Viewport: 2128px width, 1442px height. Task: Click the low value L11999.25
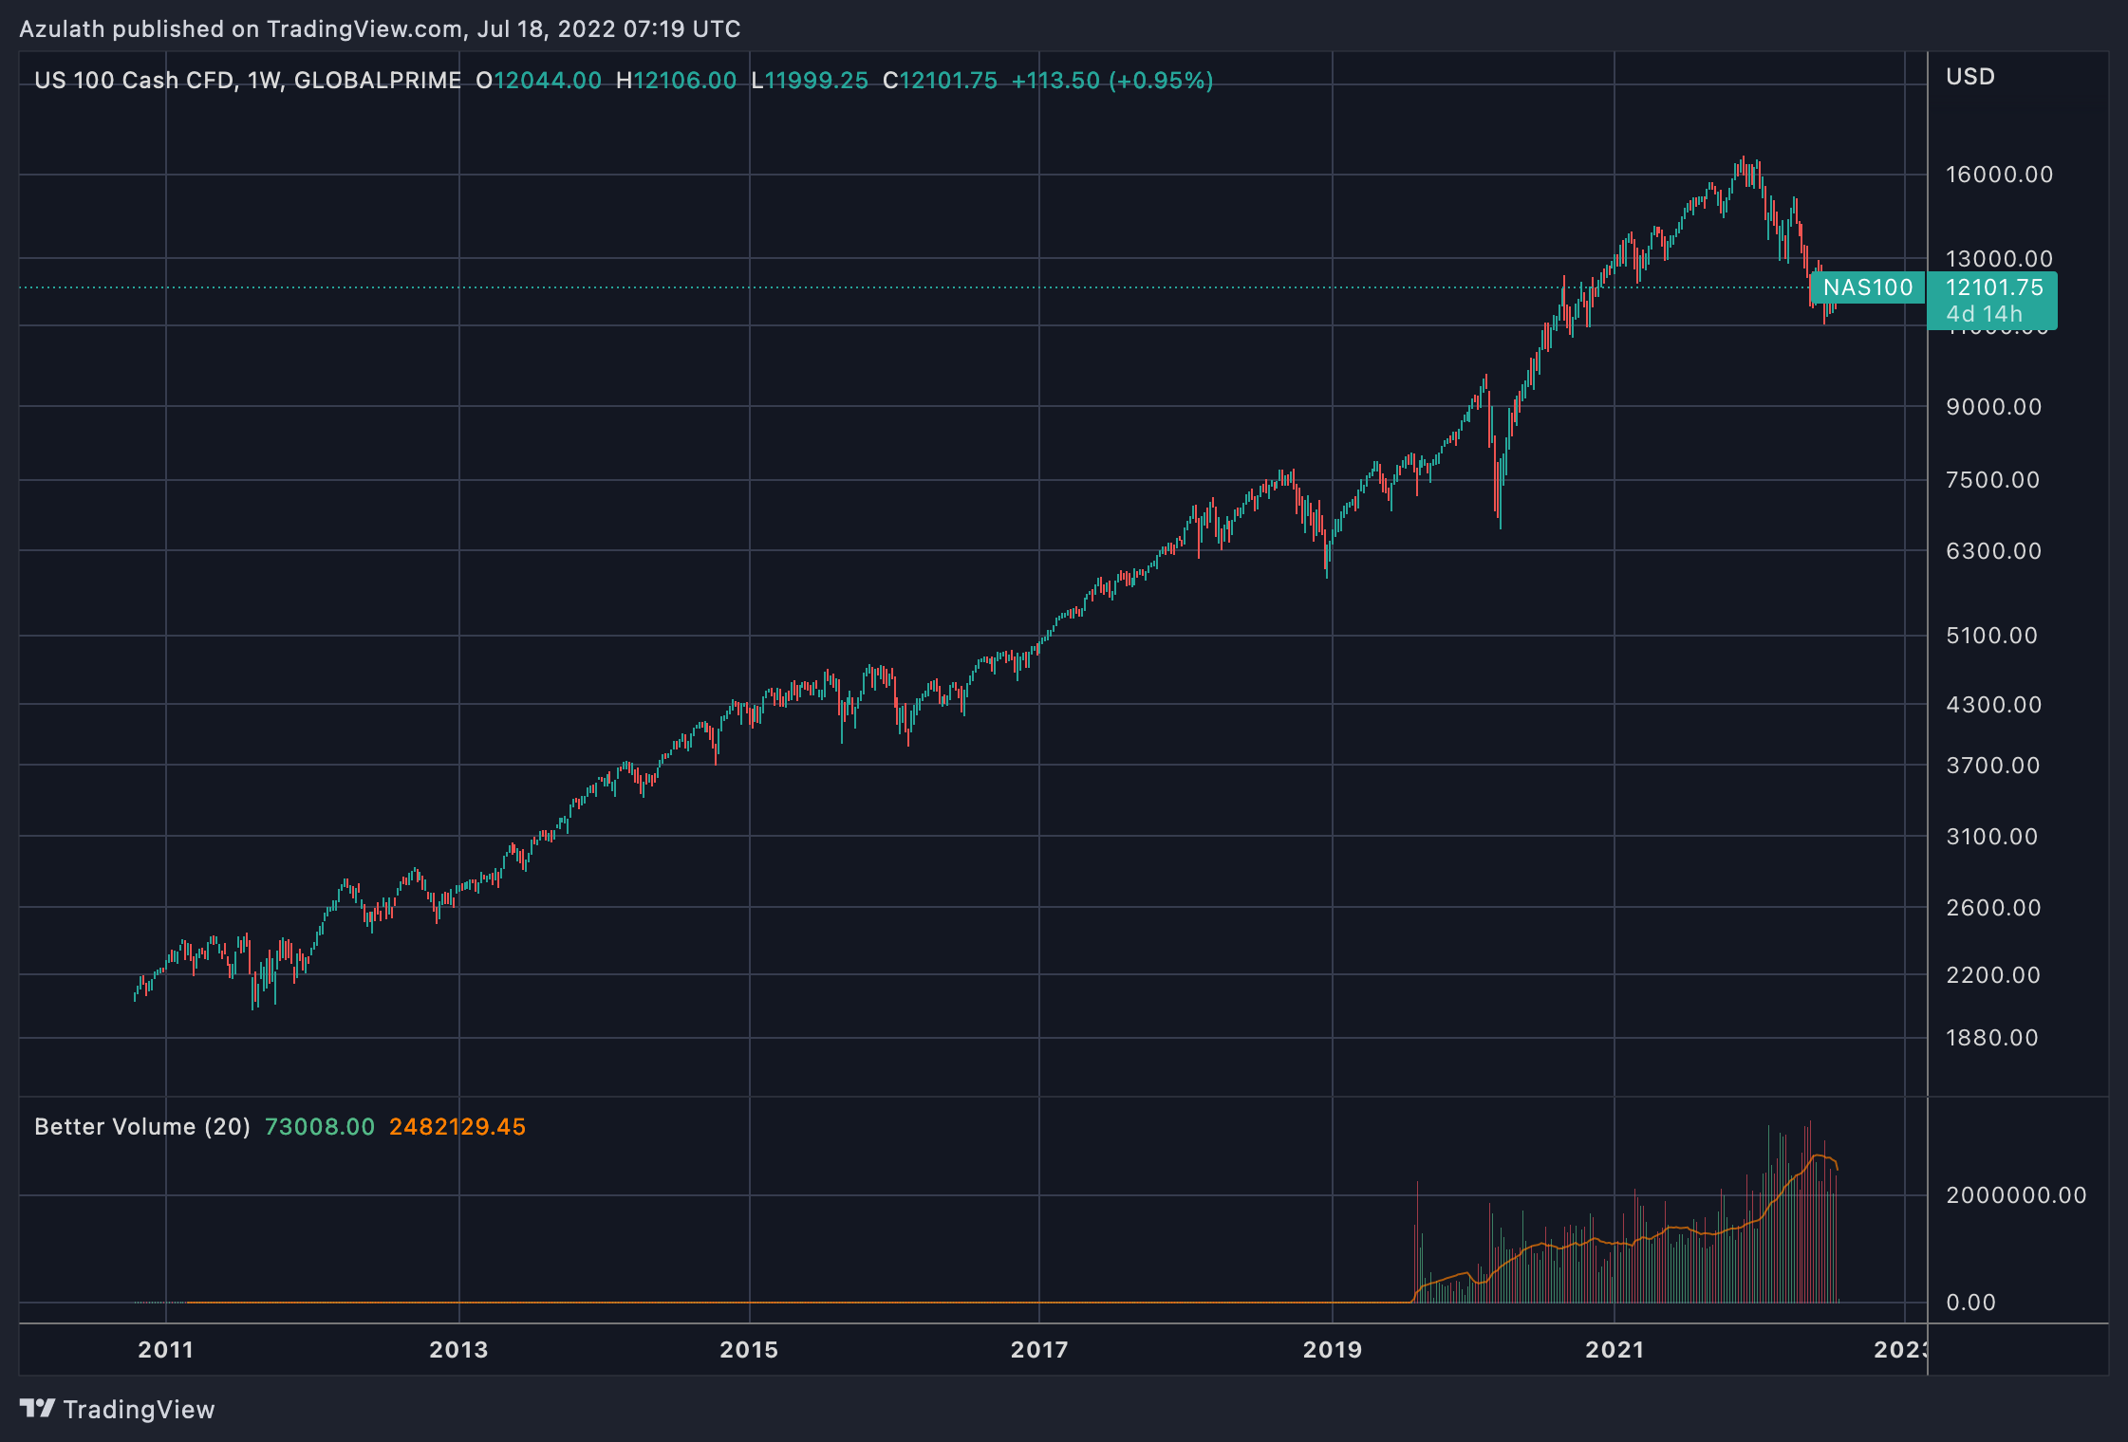pos(809,81)
